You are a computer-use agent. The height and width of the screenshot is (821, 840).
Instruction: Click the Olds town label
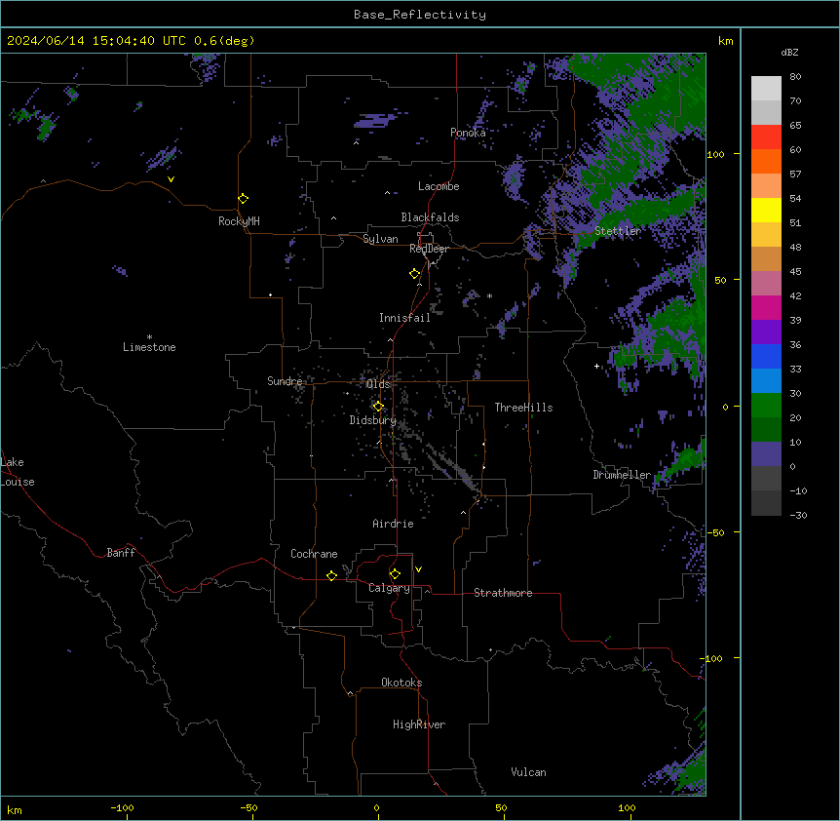pos(378,384)
